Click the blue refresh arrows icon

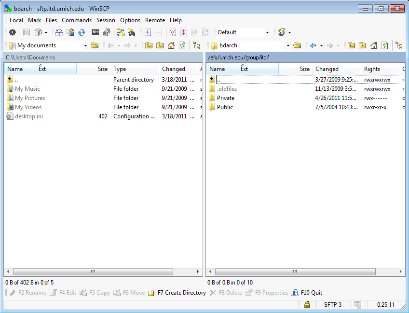point(82,32)
